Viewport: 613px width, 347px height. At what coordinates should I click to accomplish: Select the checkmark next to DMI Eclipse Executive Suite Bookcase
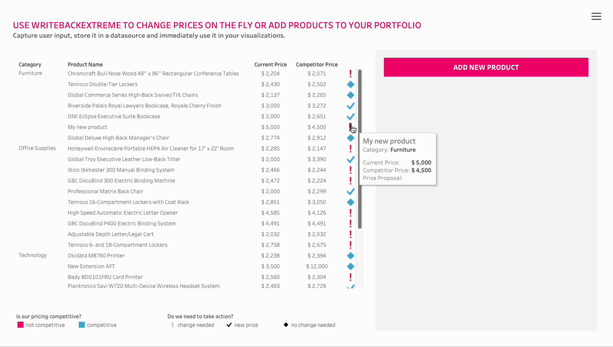point(350,116)
